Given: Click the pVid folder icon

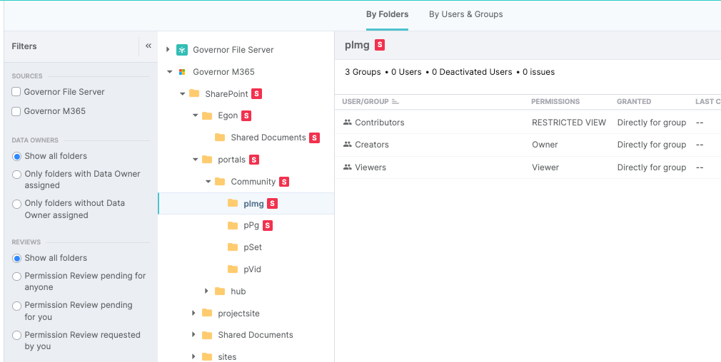Looking at the screenshot, I should pos(233,269).
